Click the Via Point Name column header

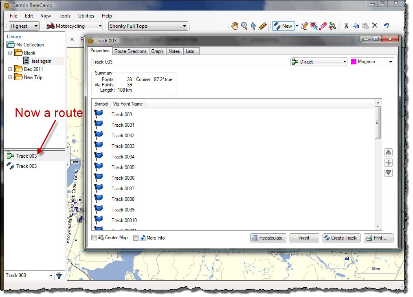[x=128, y=104]
